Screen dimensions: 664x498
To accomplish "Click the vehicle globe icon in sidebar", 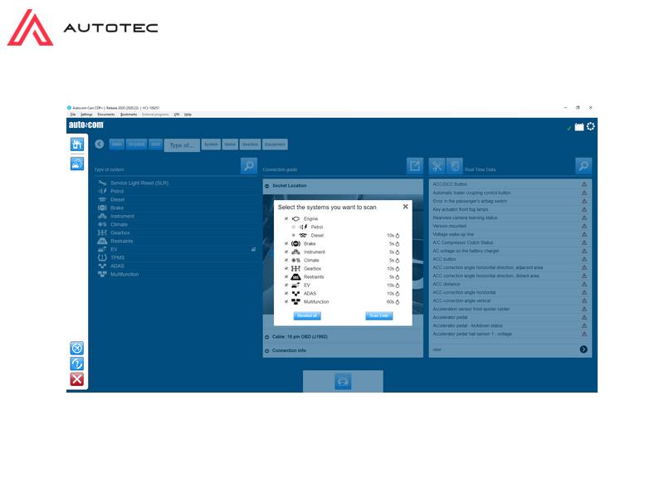I will point(77,164).
